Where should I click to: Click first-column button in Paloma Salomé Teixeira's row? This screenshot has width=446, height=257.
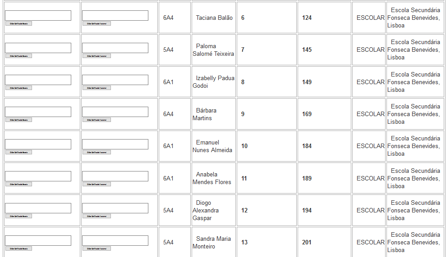(18, 56)
